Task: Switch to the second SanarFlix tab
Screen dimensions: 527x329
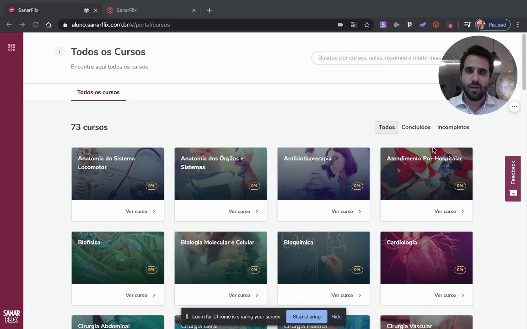Action: [x=151, y=10]
